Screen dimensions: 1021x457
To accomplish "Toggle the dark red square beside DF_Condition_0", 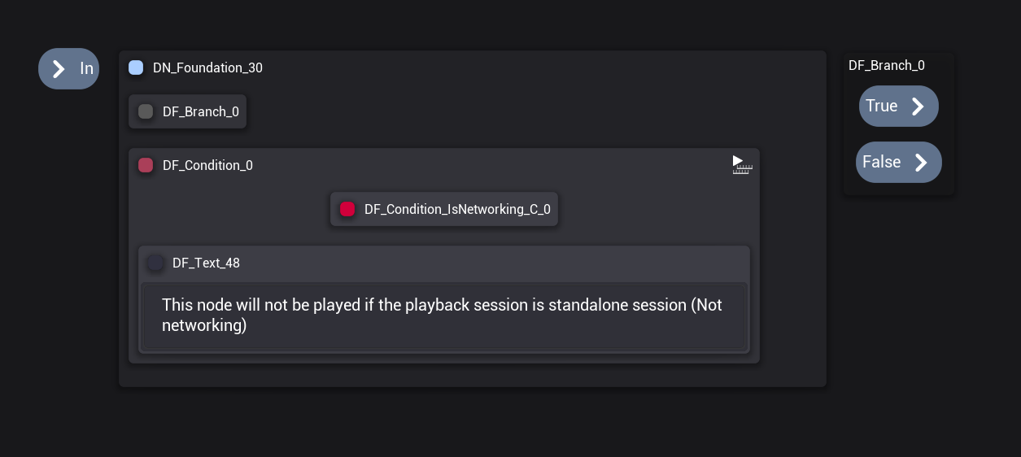I will 146,165.
